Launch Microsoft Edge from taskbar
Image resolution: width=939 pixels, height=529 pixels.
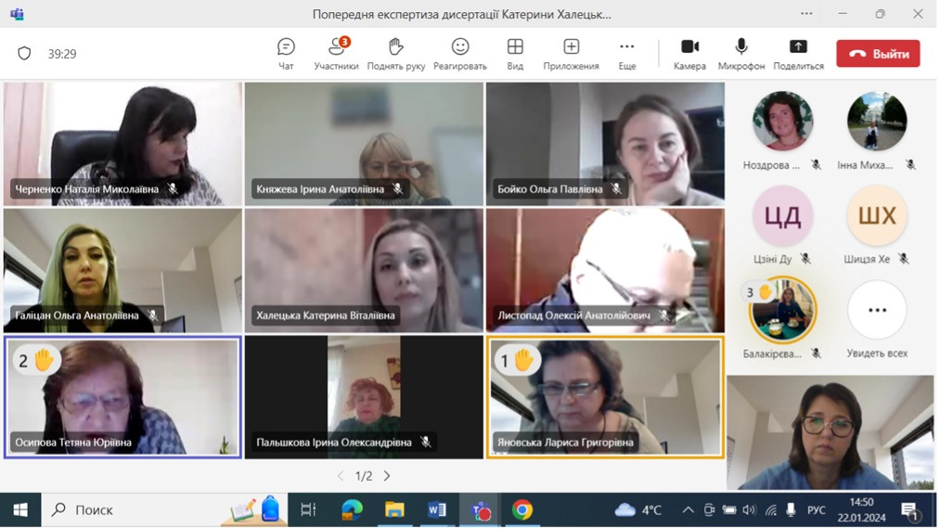353,510
